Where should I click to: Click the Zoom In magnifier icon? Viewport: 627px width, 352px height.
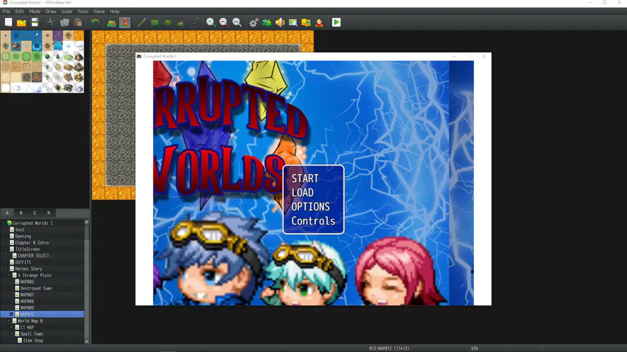(x=210, y=22)
